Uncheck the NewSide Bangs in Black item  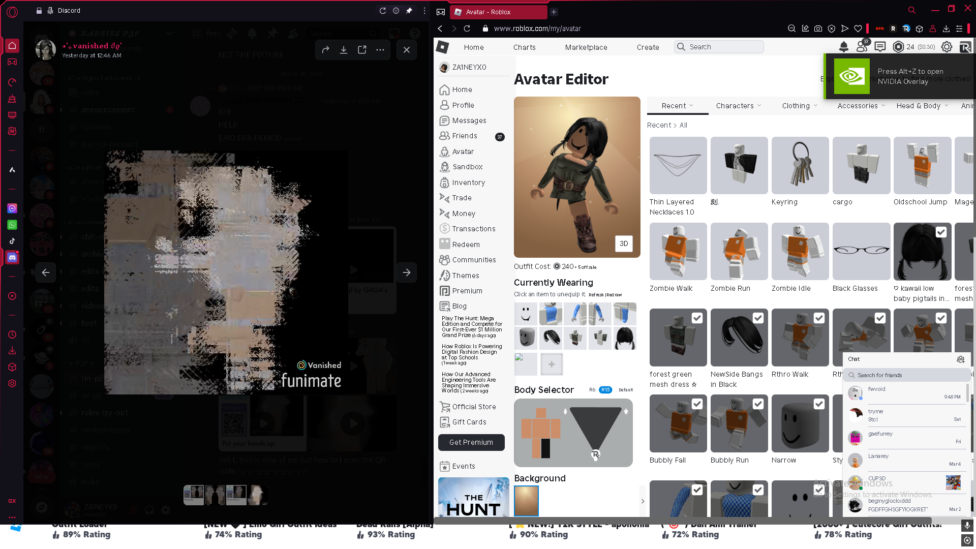tap(758, 318)
